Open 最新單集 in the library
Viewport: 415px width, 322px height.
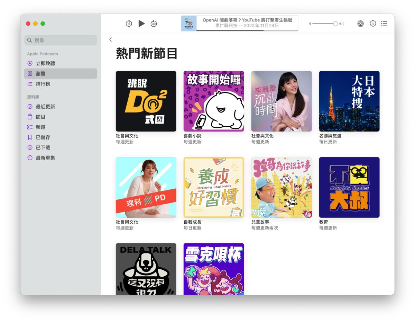(61, 158)
